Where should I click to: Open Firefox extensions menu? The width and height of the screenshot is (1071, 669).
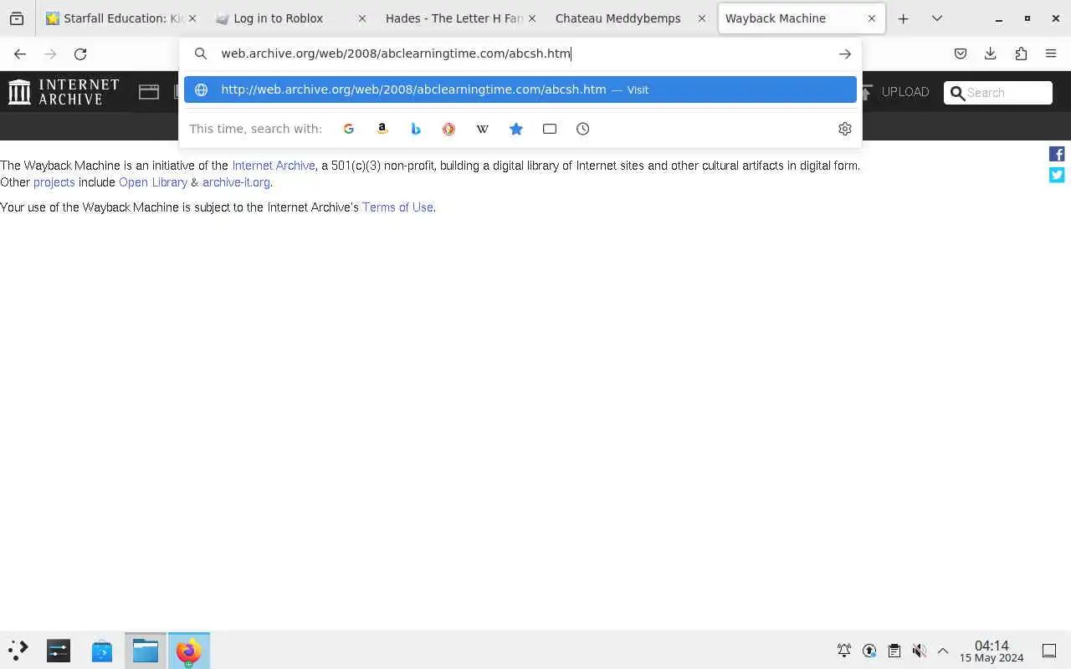1020,54
